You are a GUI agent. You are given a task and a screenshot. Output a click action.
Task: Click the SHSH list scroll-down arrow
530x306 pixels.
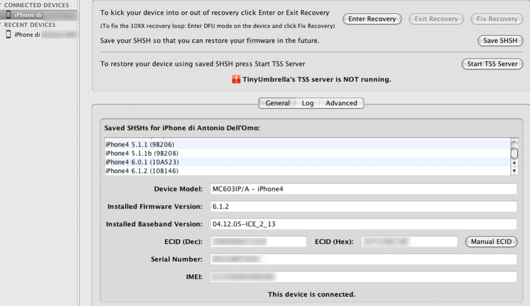[514, 171]
